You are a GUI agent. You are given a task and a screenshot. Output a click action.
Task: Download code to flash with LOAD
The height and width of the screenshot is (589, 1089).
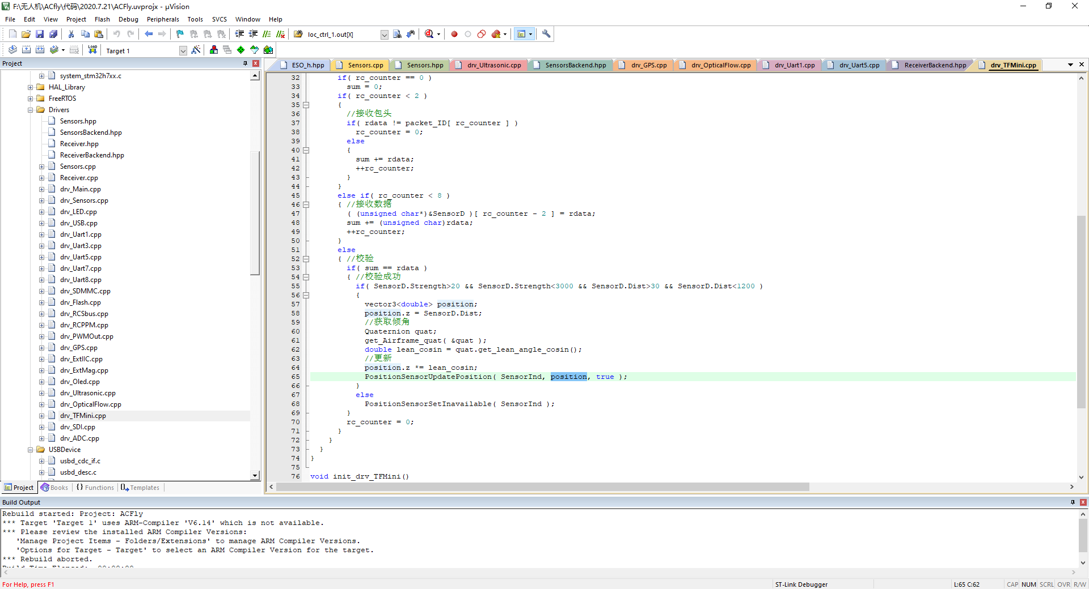[x=92, y=50]
